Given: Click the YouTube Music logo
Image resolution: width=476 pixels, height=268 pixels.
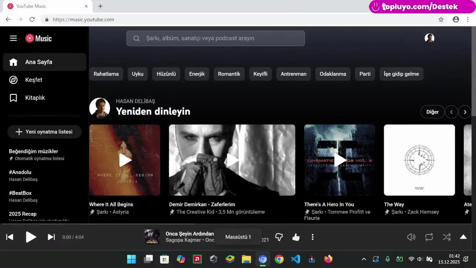Looking at the screenshot, I should (x=38, y=38).
